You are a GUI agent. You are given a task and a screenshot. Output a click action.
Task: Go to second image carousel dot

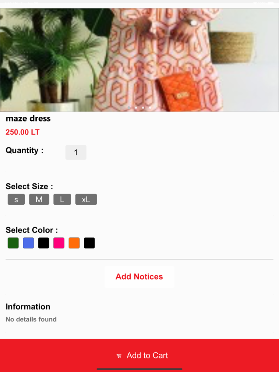coord(136,108)
